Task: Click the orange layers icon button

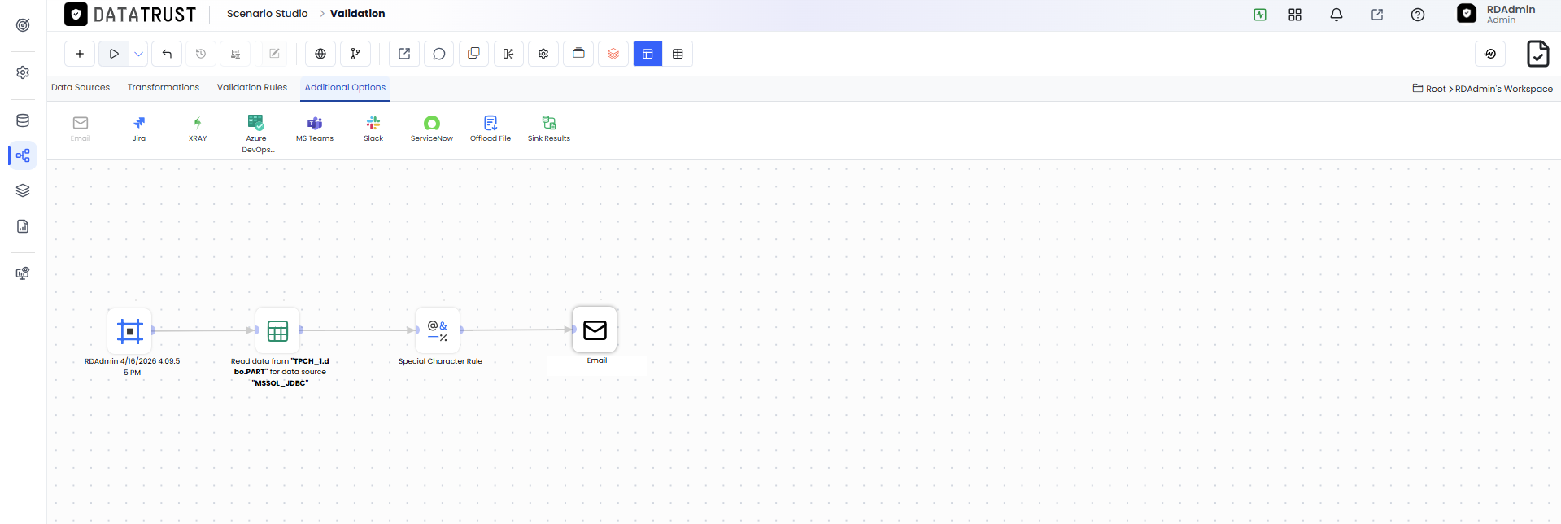Action: pyautogui.click(x=613, y=54)
